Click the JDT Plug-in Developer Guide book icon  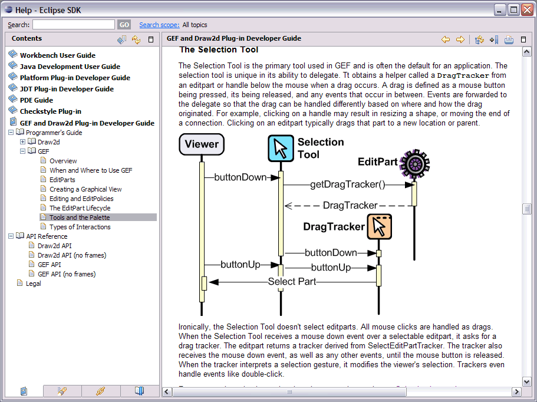pyautogui.click(x=13, y=88)
